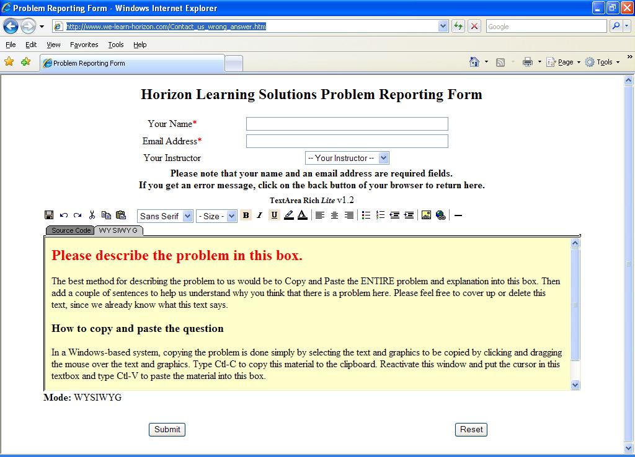Open the Favorites Center star

pos(9,62)
